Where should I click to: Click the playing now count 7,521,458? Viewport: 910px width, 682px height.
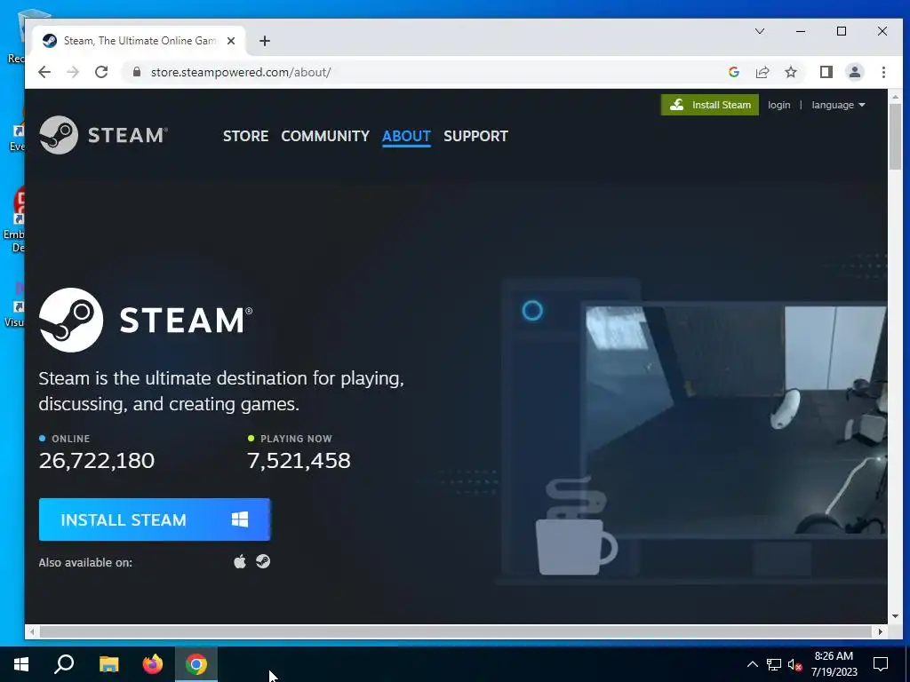pyautogui.click(x=299, y=461)
